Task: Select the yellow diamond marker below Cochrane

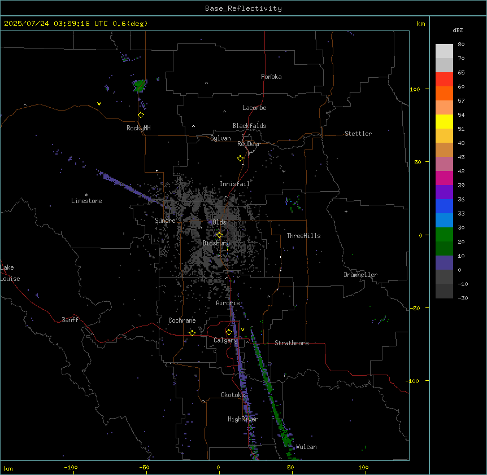Action: 192,333
